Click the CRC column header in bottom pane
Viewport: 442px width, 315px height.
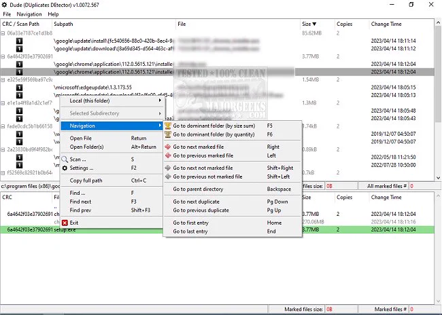(x=27, y=197)
